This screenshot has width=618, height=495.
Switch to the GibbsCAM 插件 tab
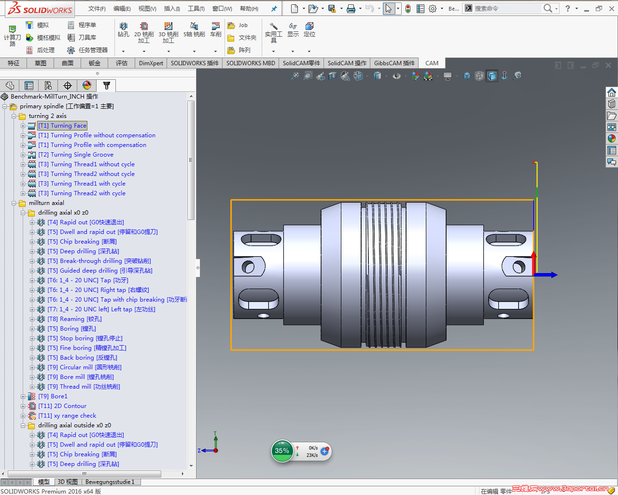394,63
